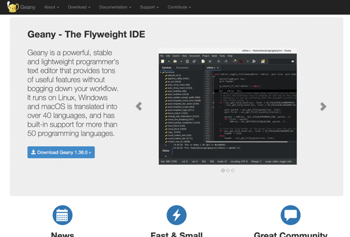Click the Geany teapot logo icon

(12, 7)
